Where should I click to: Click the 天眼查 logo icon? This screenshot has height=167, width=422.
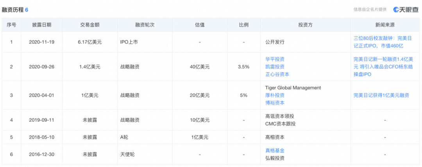click(396, 10)
